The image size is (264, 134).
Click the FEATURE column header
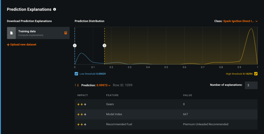click(x=112, y=95)
